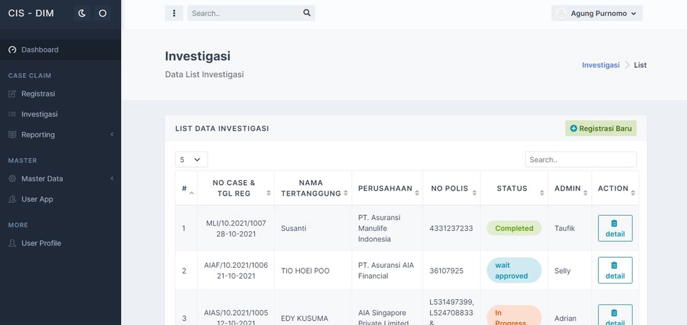Open User Profile in the sidebar
The image size is (687, 325).
(x=60, y=243)
